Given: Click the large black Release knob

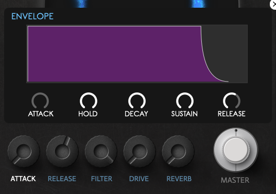Looking at the screenshot, I should (62, 151).
